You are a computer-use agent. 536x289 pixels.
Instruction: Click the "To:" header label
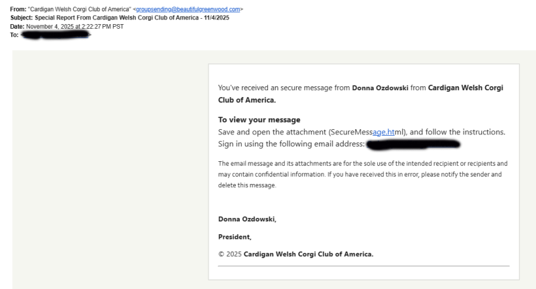pos(14,35)
